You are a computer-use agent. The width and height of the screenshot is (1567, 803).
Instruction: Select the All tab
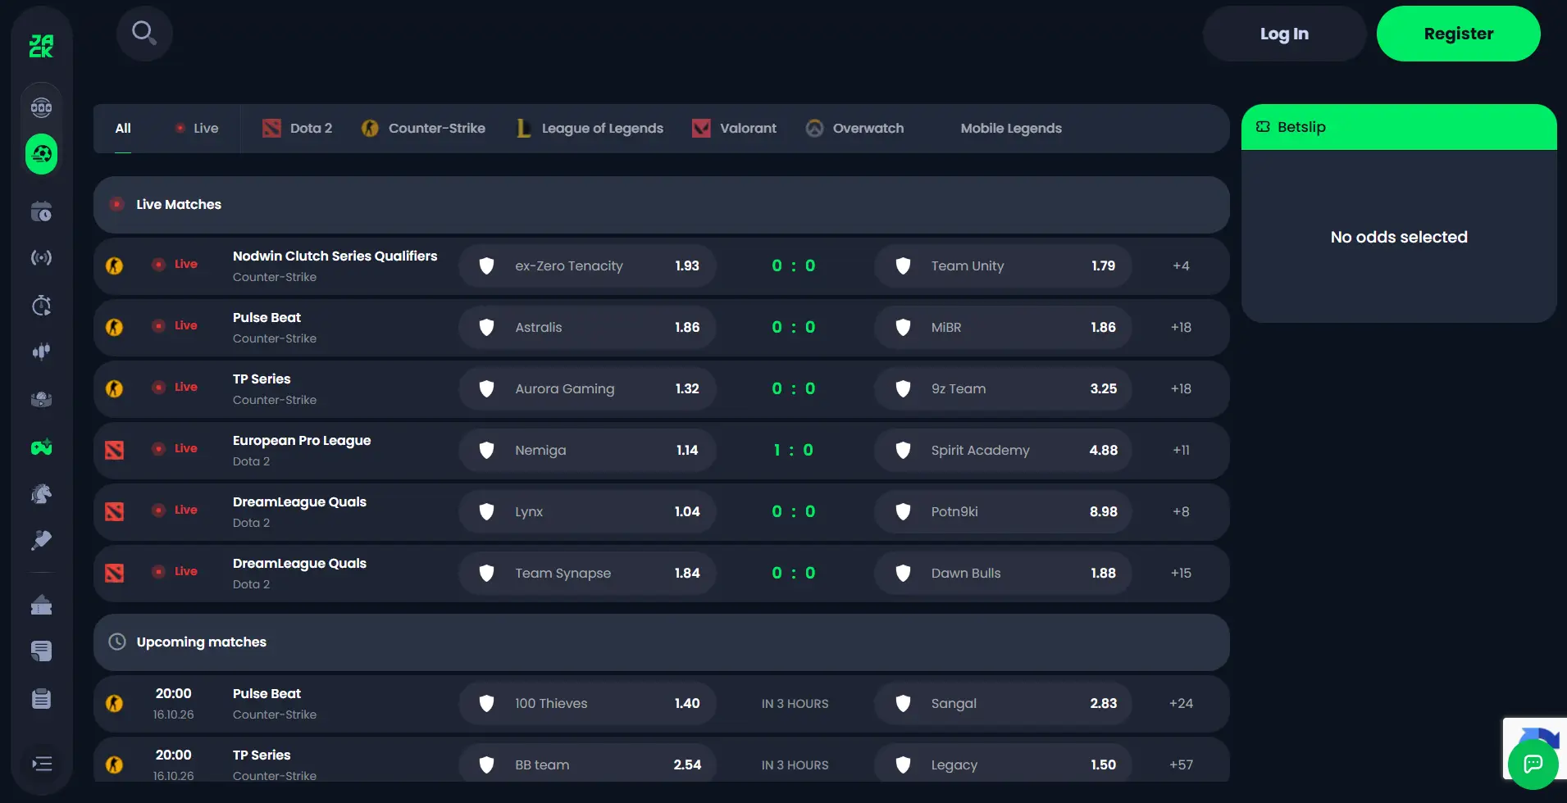[123, 129]
